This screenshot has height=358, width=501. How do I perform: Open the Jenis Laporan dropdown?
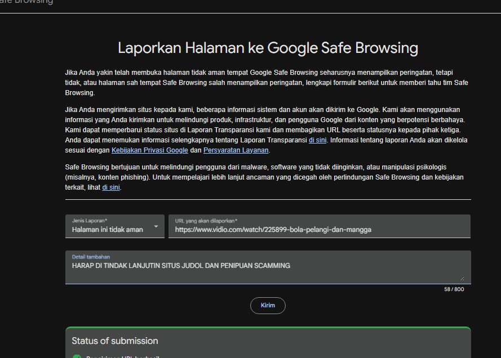[115, 226]
